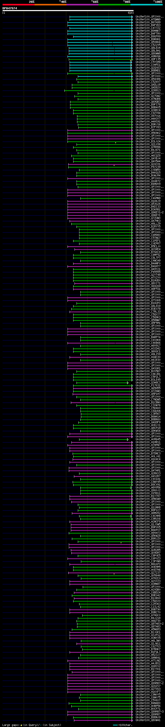The width and height of the screenshot is (165, 727).
Task: Select label UniRef100_A7SJW2
Action: point(148,661)
